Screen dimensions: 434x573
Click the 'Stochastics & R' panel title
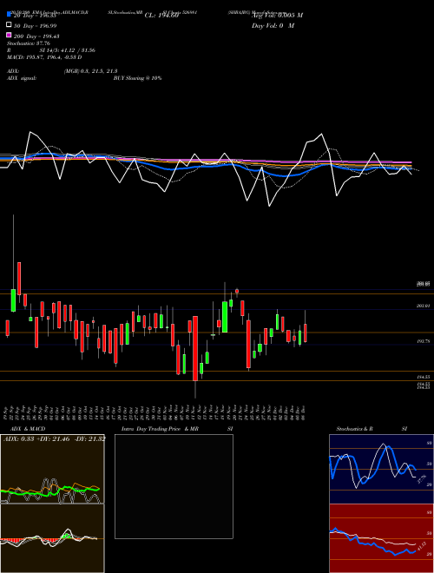pos(354,429)
